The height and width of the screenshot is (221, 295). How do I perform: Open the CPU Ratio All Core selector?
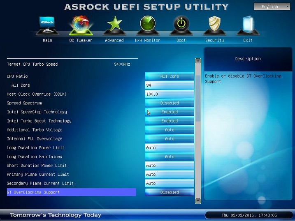[x=170, y=76]
